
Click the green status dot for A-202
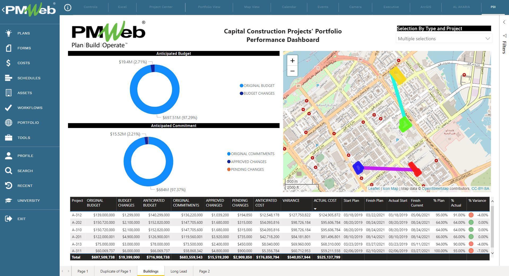[471, 222]
